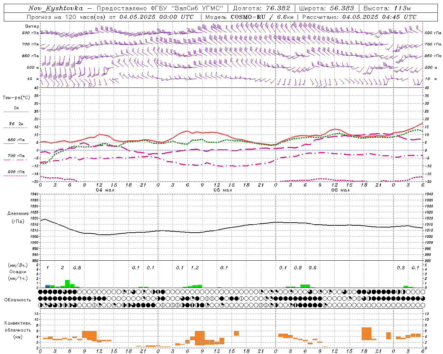Click the 06 мая date label
The height and width of the screenshot is (354, 443).
[x=341, y=190]
